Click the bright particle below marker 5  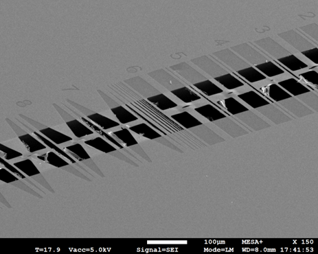170,82
